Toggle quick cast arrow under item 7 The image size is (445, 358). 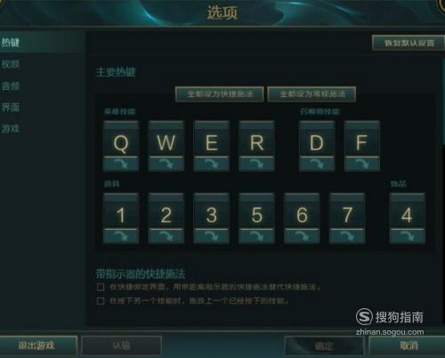pyautogui.click(x=347, y=237)
